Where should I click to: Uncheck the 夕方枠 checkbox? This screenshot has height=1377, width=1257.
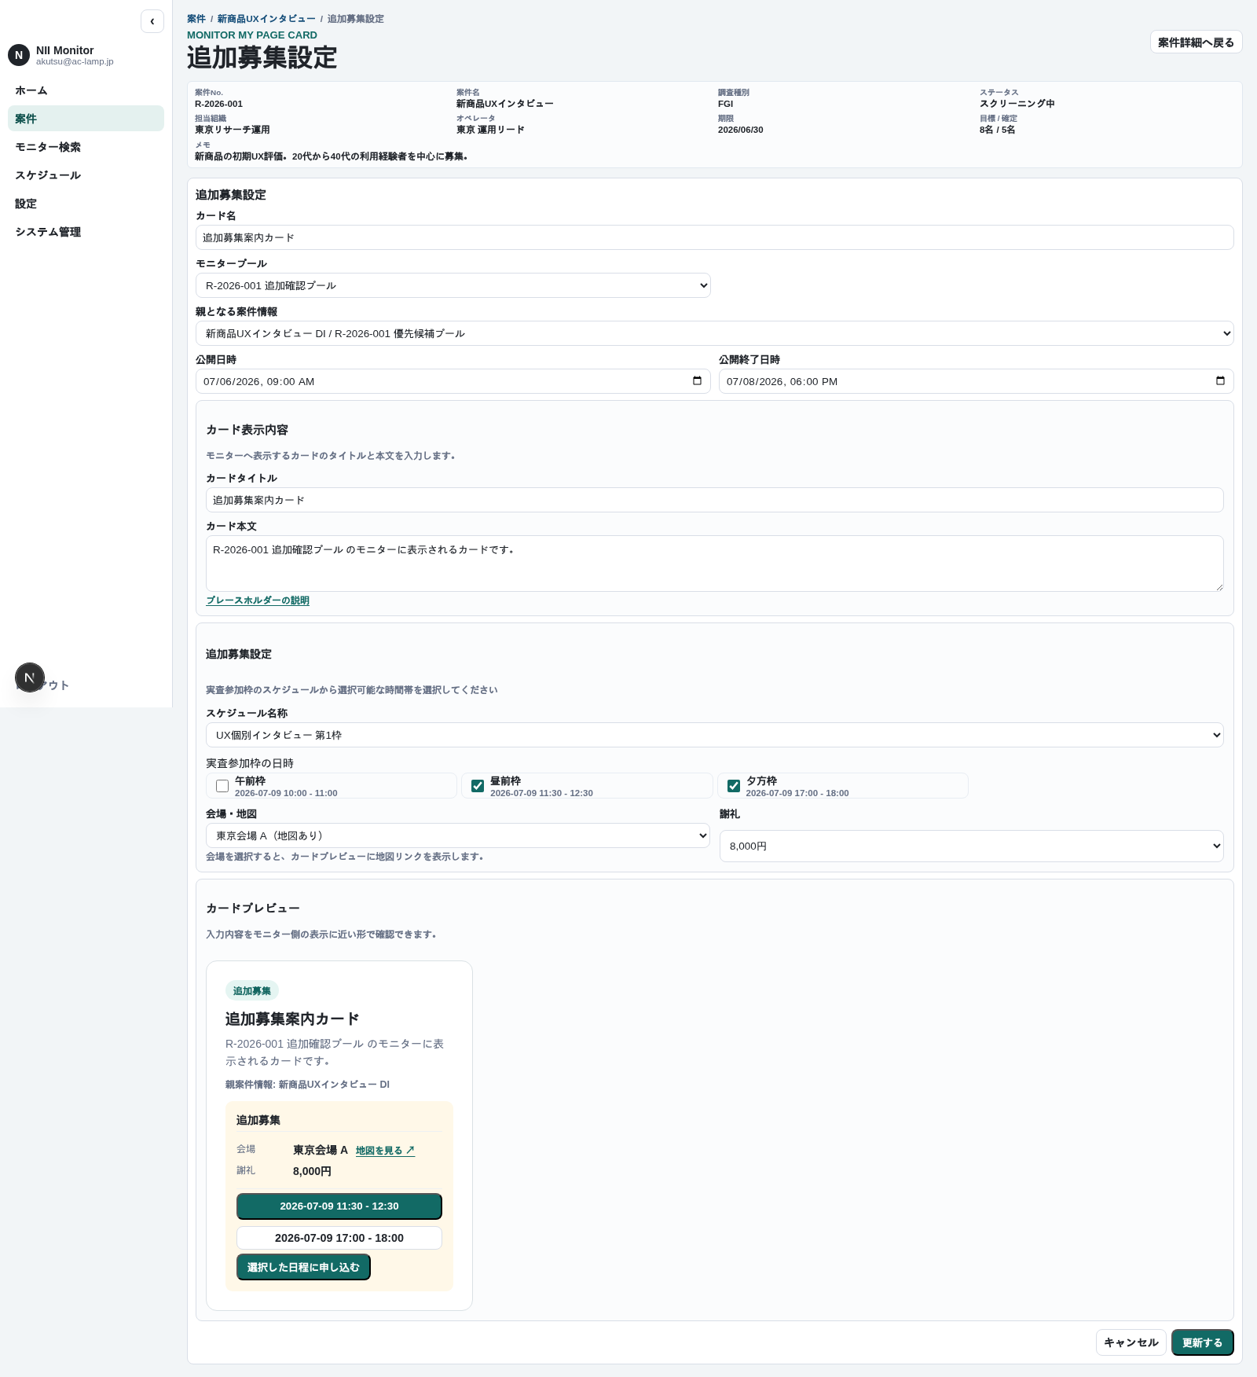(734, 786)
